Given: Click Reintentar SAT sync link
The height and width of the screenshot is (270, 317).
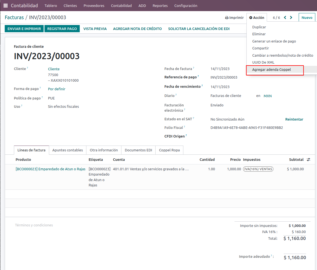Looking at the screenshot, I should [x=294, y=119].
